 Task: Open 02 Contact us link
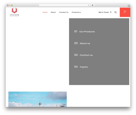tap(84, 55)
